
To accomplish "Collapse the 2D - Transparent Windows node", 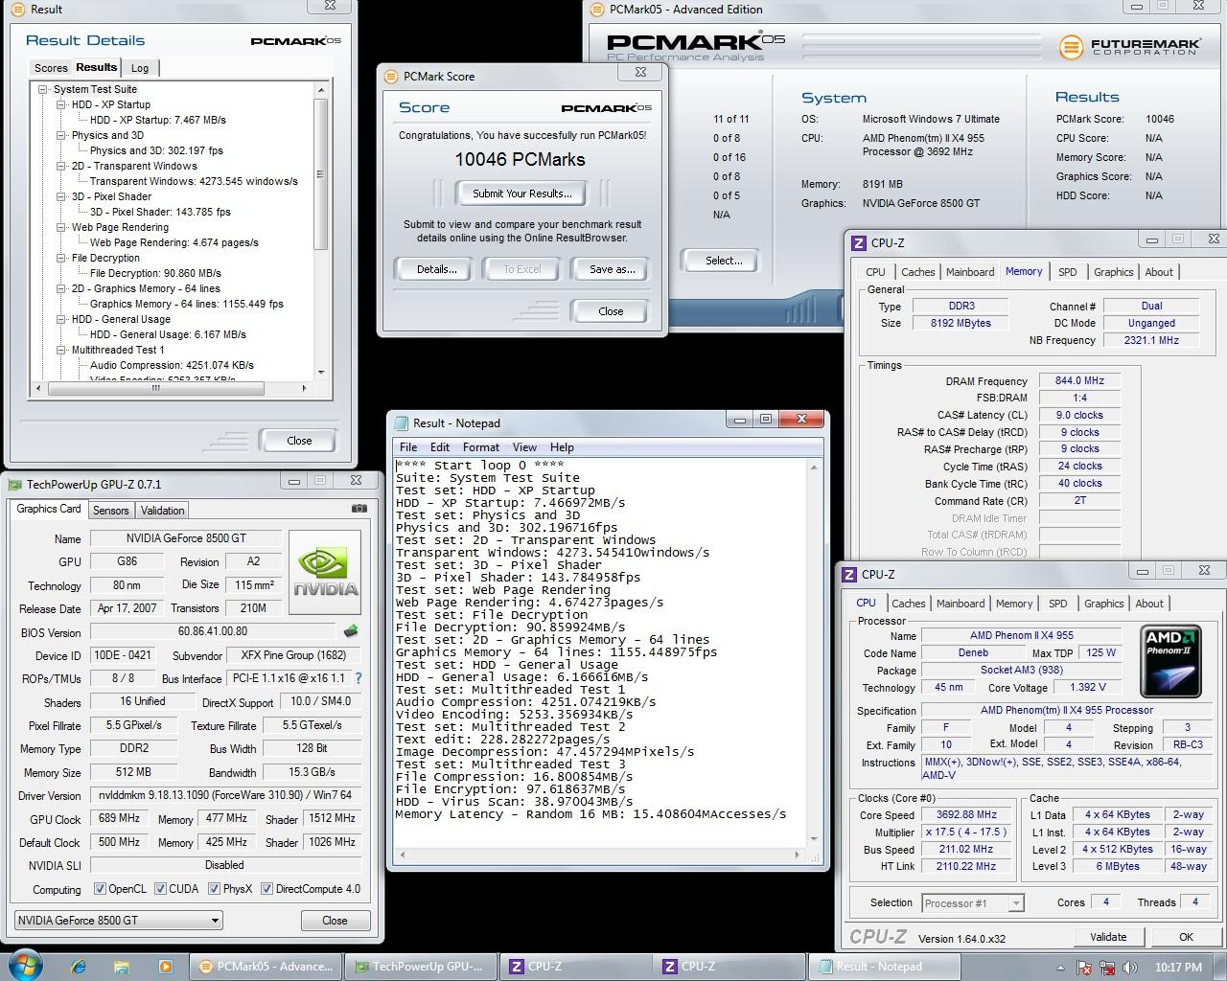I will [61, 166].
